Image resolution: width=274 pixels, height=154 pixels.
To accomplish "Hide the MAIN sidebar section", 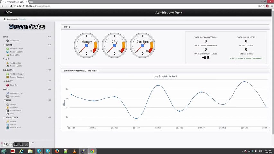I will [x=49, y=37].
